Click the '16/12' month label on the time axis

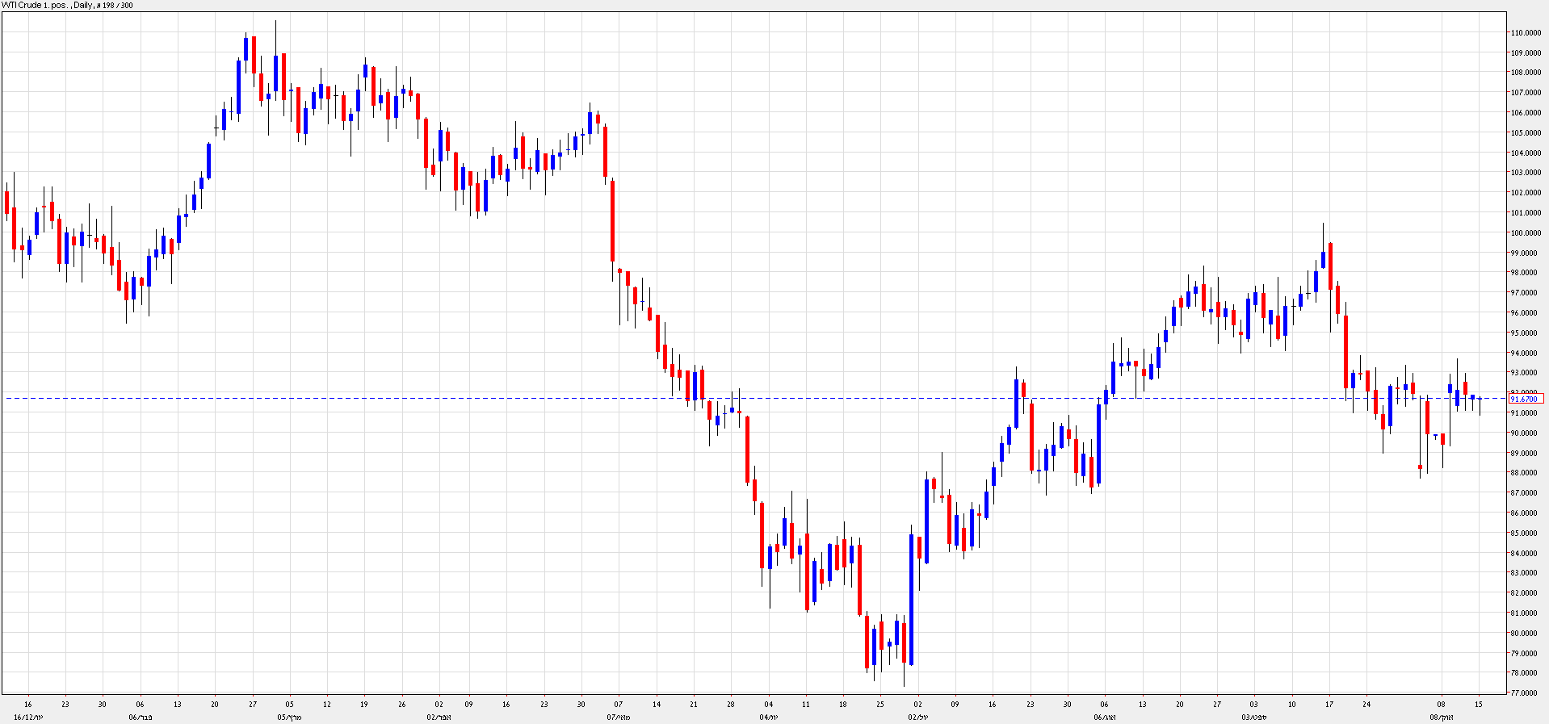(28, 718)
